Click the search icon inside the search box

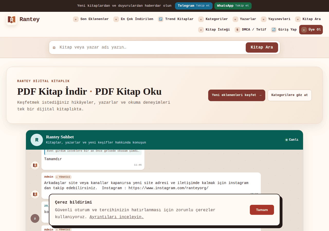(54, 47)
